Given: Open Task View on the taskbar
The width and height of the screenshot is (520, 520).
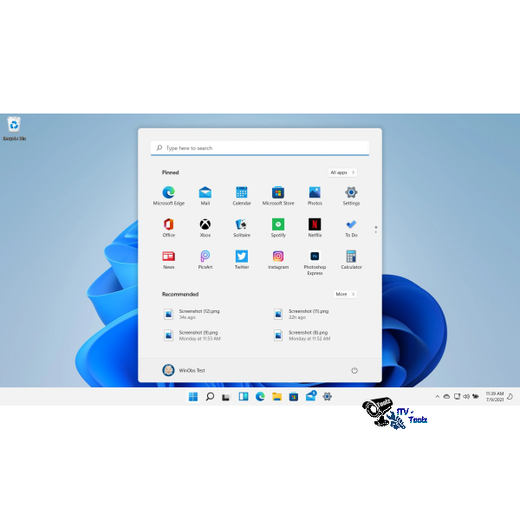Looking at the screenshot, I should 226,396.
